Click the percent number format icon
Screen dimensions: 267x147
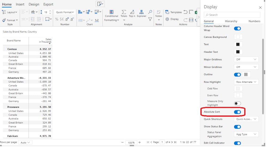pyautogui.click(x=57, y=19)
